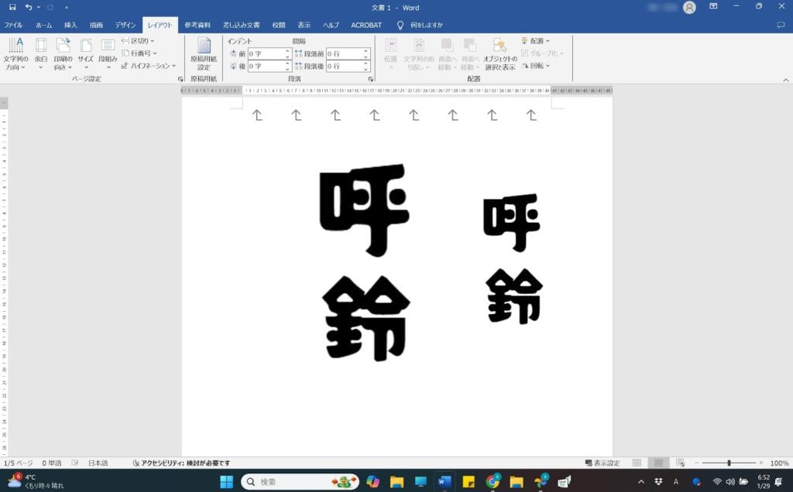Select the 段組み columns icon

pyautogui.click(x=108, y=53)
